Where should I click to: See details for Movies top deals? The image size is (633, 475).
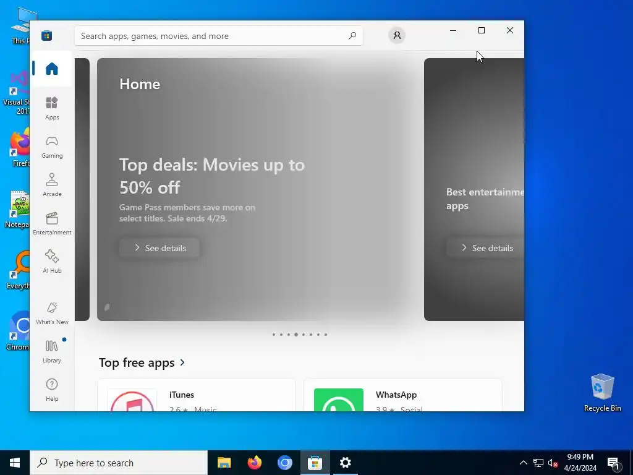(159, 248)
